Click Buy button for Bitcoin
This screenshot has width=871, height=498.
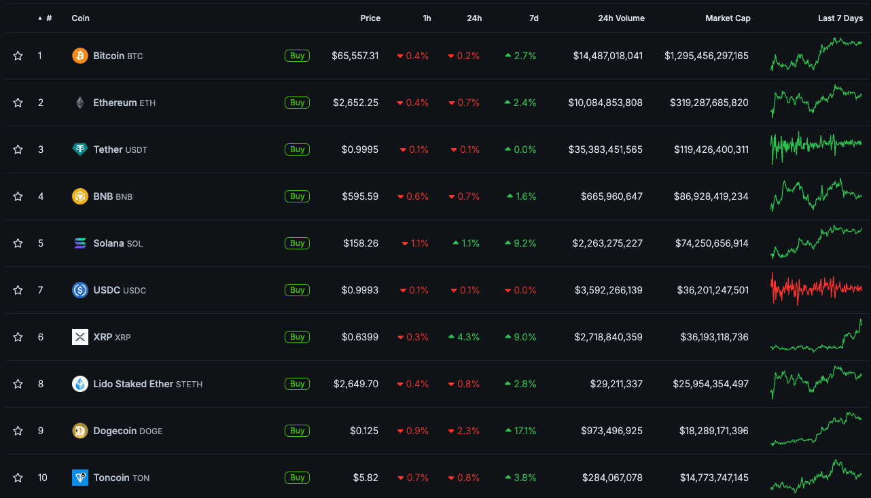[297, 56]
